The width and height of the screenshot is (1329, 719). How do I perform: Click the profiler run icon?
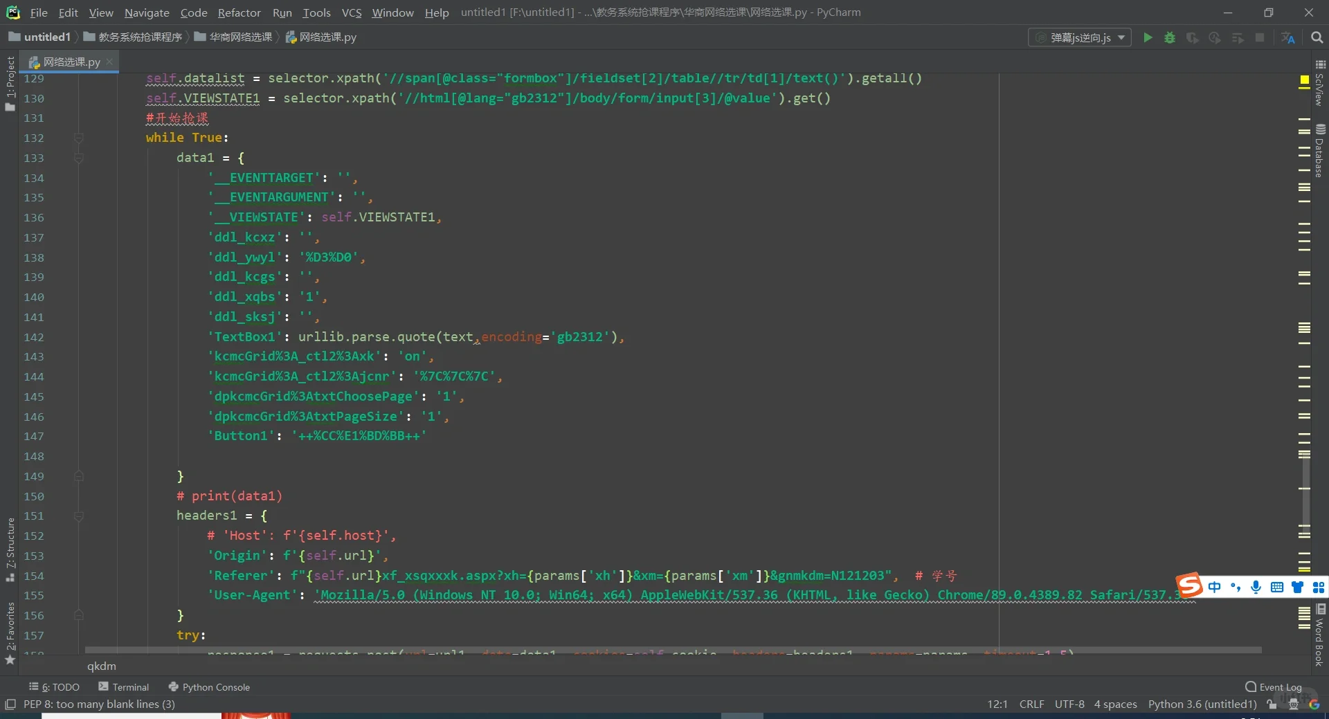[1215, 37]
